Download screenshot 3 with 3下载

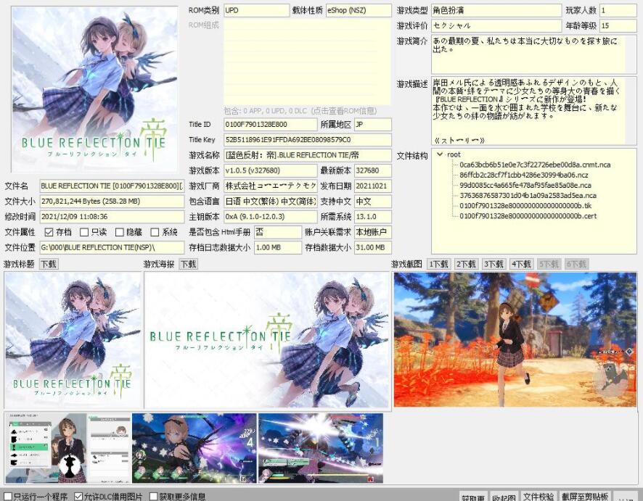point(493,264)
